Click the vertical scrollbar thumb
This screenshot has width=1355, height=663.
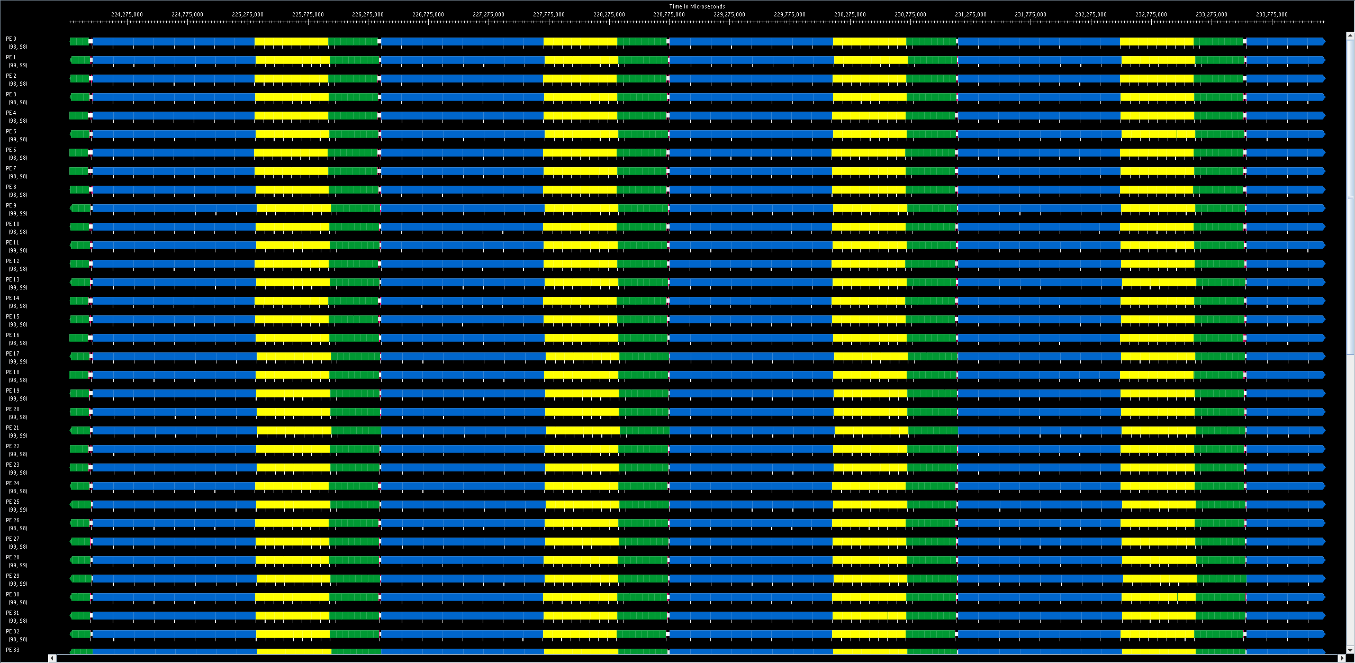click(x=1350, y=197)
